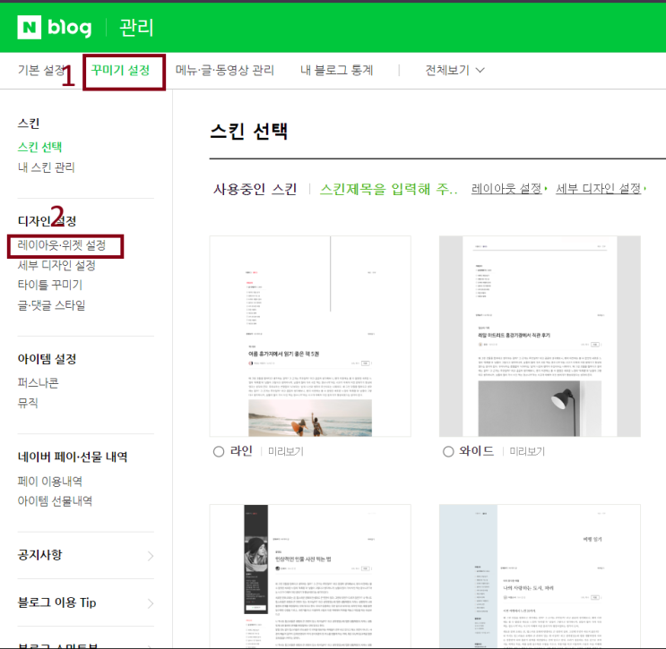Screen dimensions: 666x649
Task: Open 뮤직 item settings
Action: tap(28, 403)
